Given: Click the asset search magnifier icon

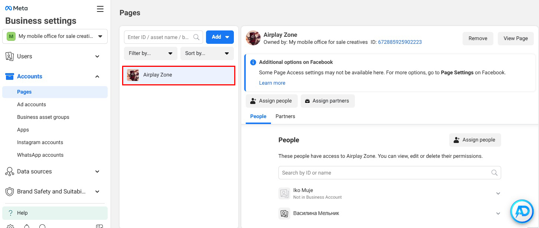Looking at the screenshot, I should [x=197, y=37].
